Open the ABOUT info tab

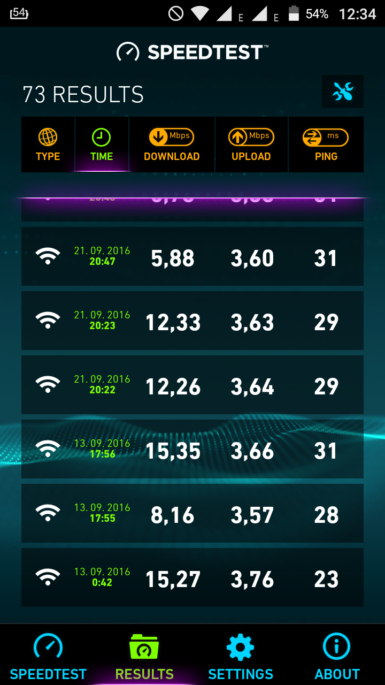coord(337,655)
